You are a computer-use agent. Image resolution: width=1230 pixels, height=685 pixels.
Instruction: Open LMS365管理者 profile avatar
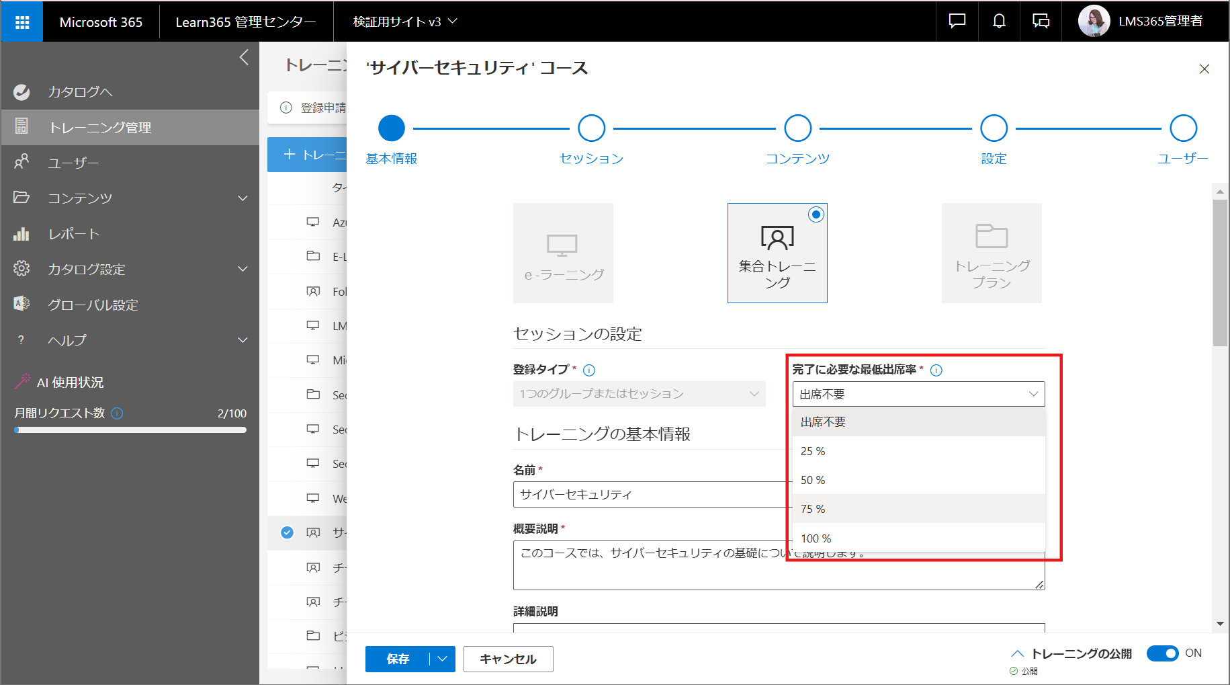pyautogui.click(x=1094, y=22)
